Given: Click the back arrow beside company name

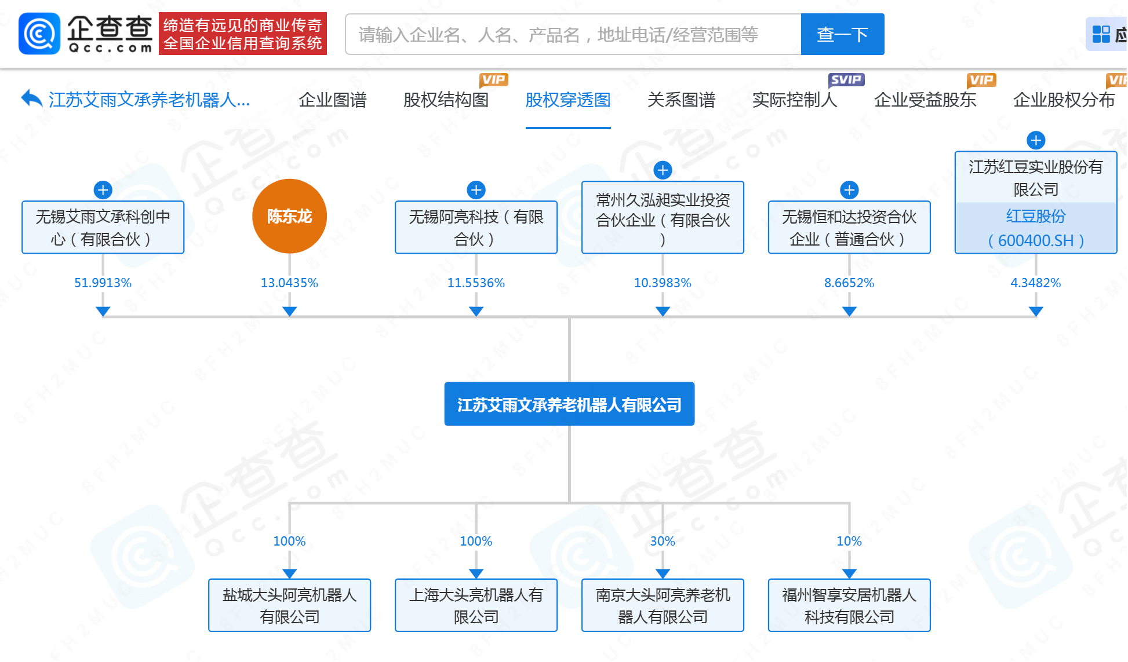Looking at the screenshot, I should click(x=32, y=99).
